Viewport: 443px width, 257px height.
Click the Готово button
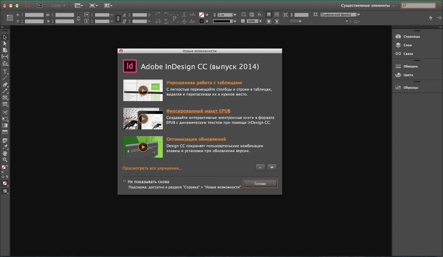pos(260,183)
